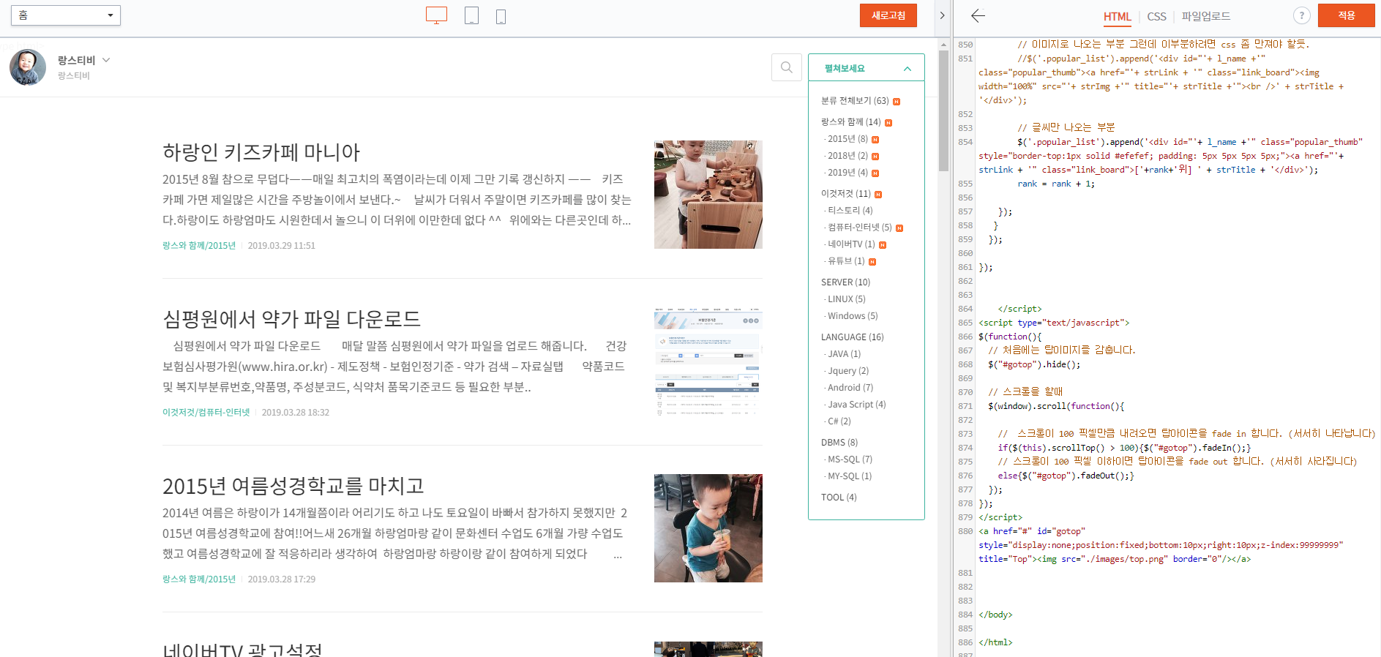Select mobile phone preview mode icon

501,16
